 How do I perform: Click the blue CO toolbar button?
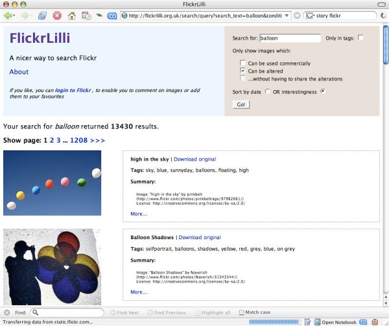pyautogui.click(x=112, y=16)
